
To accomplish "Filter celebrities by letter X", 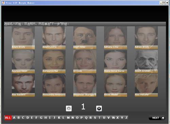I will (118, 118).
